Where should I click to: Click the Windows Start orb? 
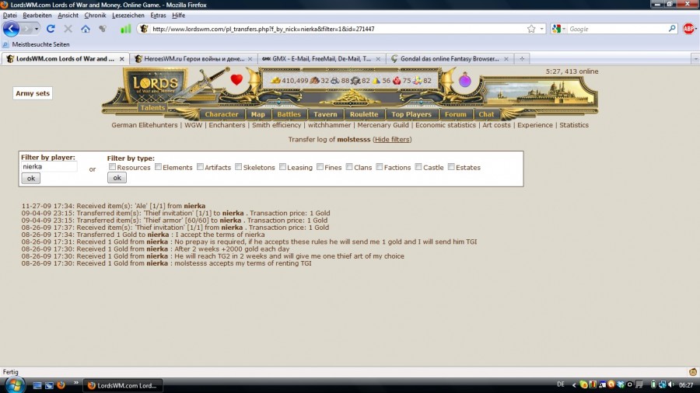(14, 385)
